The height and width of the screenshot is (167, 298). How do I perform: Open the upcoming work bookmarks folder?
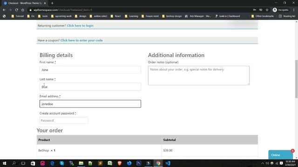click(x=61, y=16)
